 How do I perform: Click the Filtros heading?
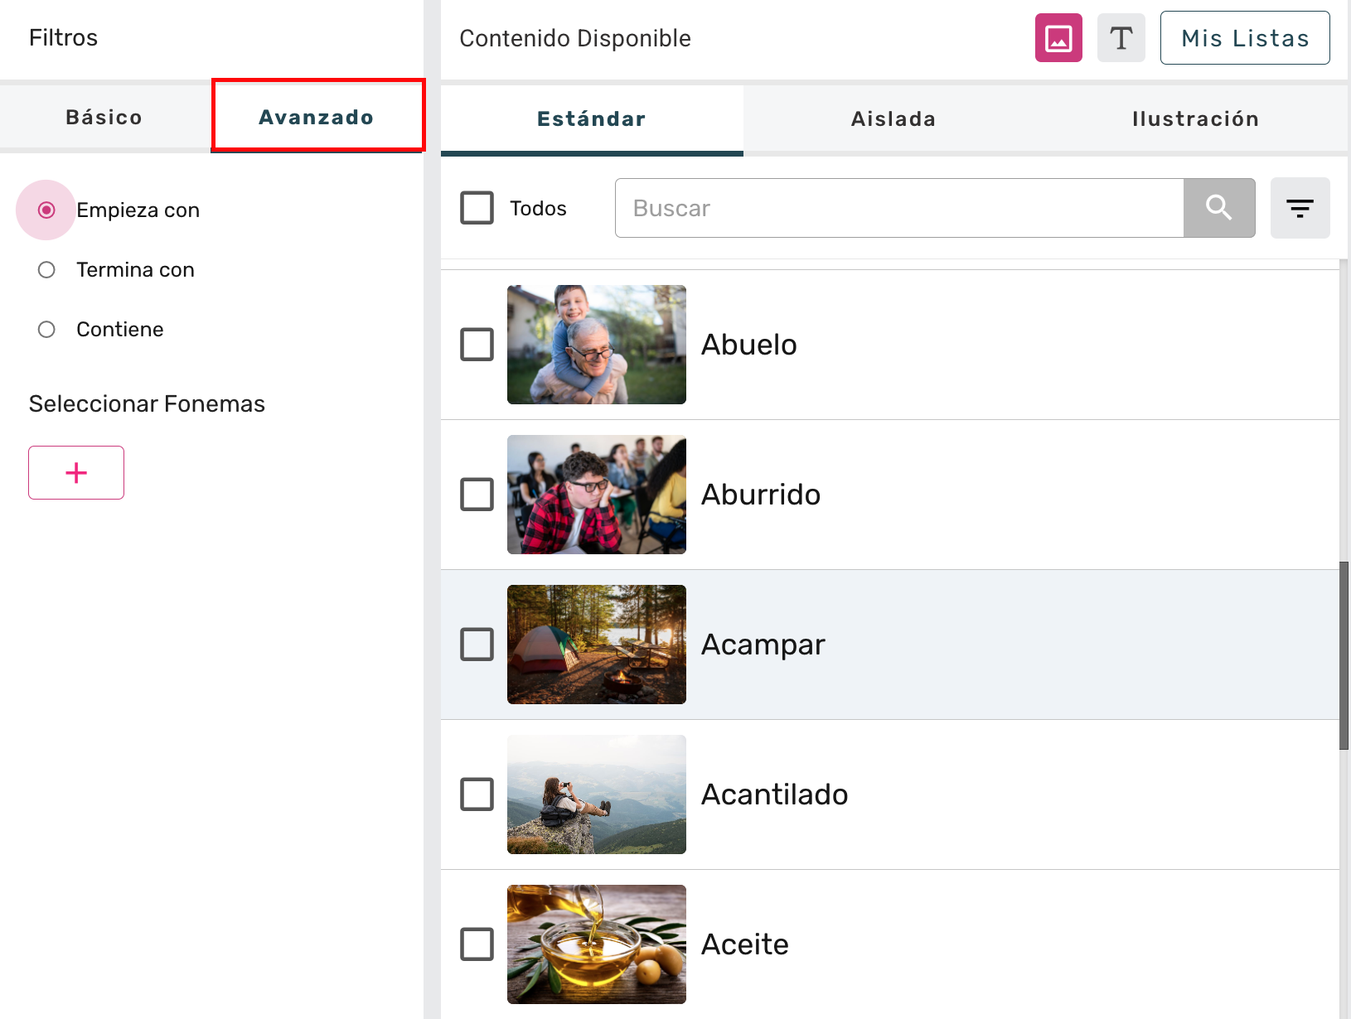click(x=63, y=37)
